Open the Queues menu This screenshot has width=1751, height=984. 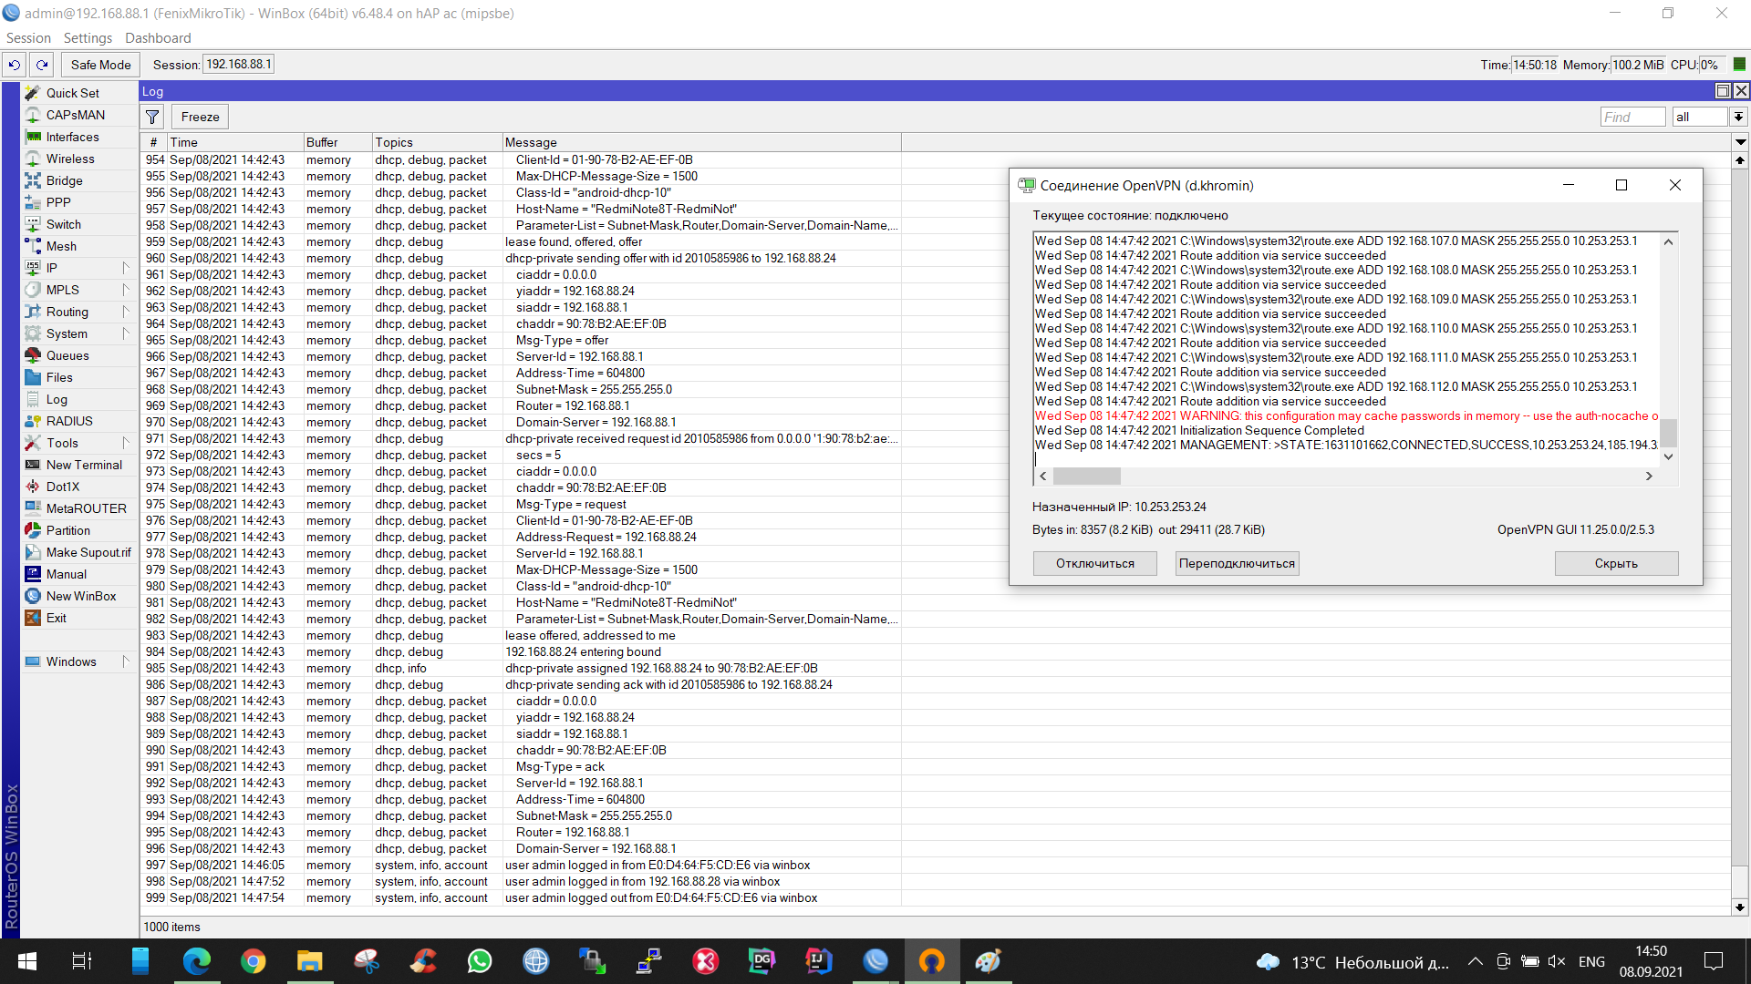click(x=67, y=355)
